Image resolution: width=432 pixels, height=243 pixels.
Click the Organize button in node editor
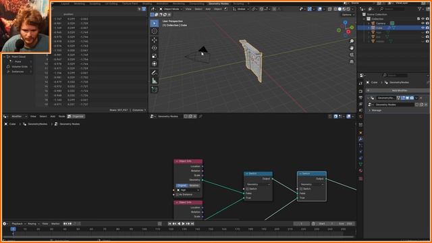76,116
